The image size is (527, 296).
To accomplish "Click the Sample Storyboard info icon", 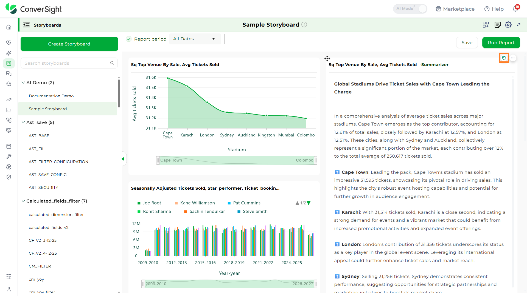I will tap(304, 25).
